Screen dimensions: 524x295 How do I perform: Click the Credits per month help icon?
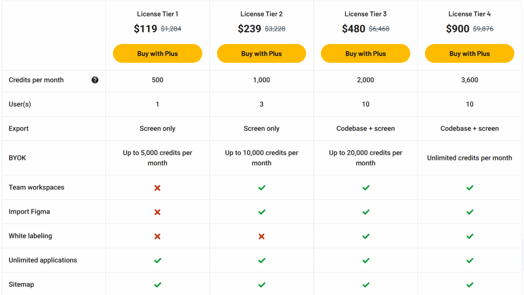pos(95,80)
